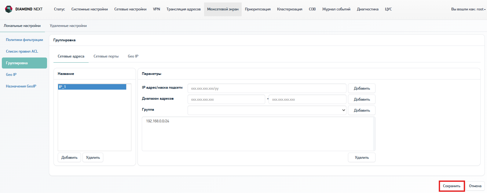The image size is (487, 193).
Task: Click Добавить next to Группа dropdown
Action: click(362, 110)
